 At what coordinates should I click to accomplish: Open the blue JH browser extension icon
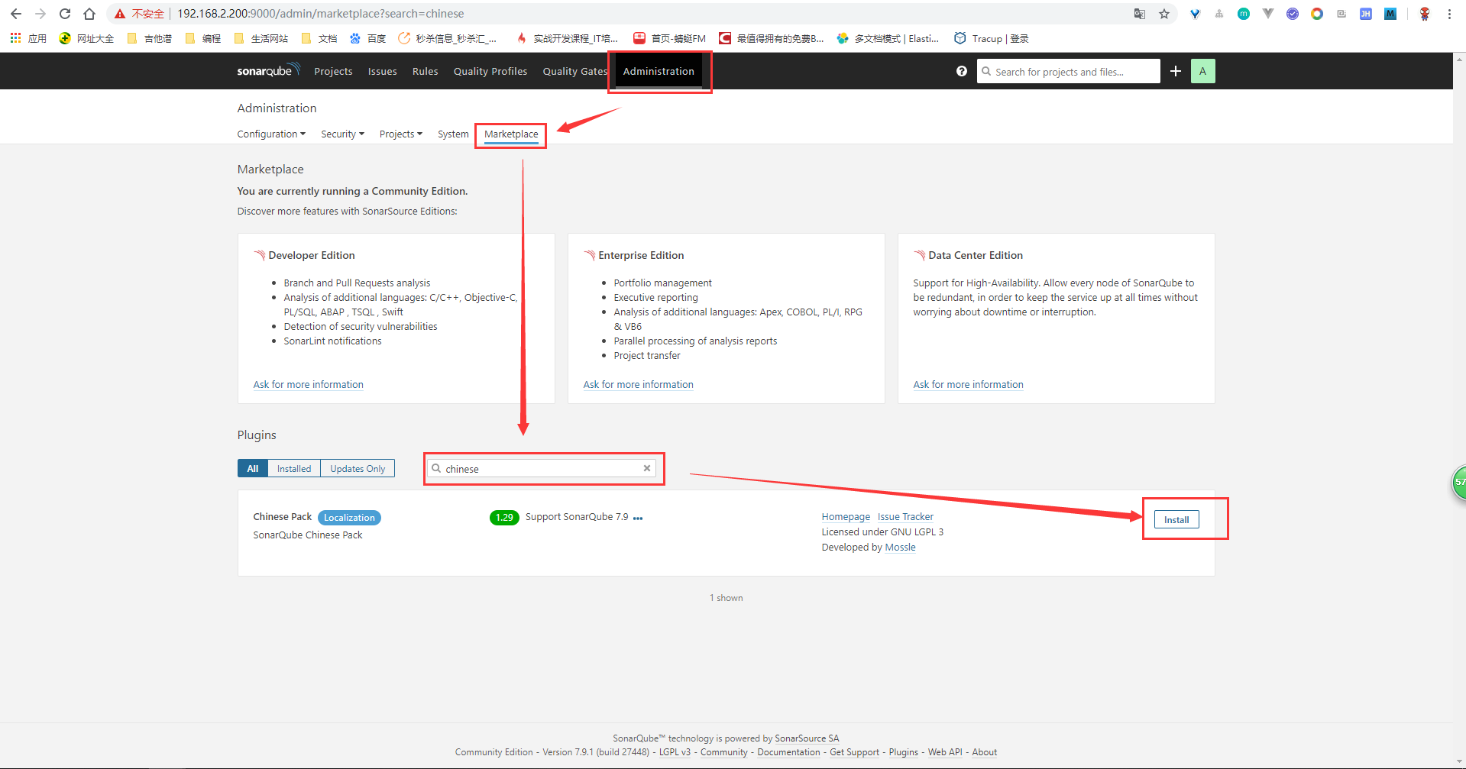pos(1366,14)
